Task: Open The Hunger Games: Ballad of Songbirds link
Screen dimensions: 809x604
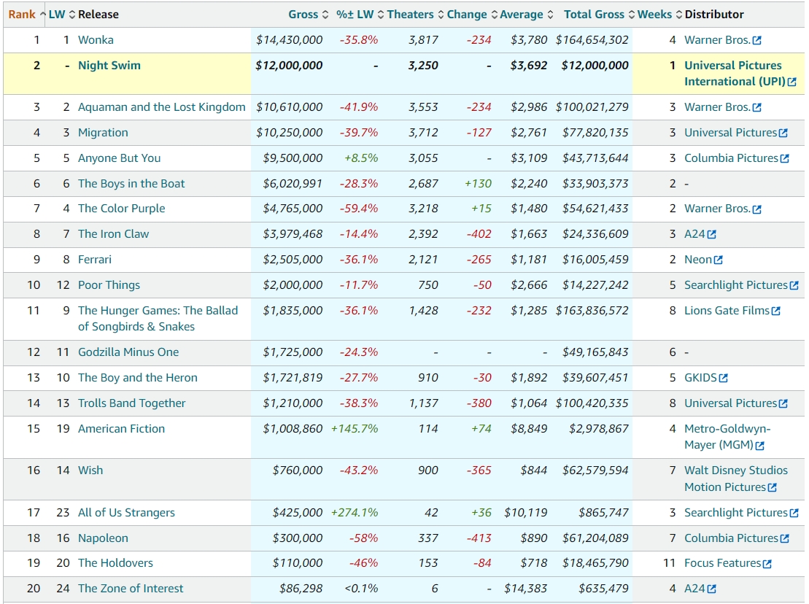Action: tap(158, 319)
